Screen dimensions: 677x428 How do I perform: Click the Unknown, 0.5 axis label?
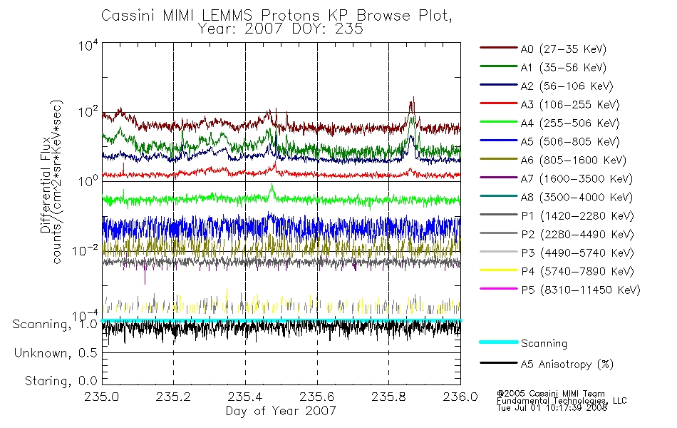56,353
